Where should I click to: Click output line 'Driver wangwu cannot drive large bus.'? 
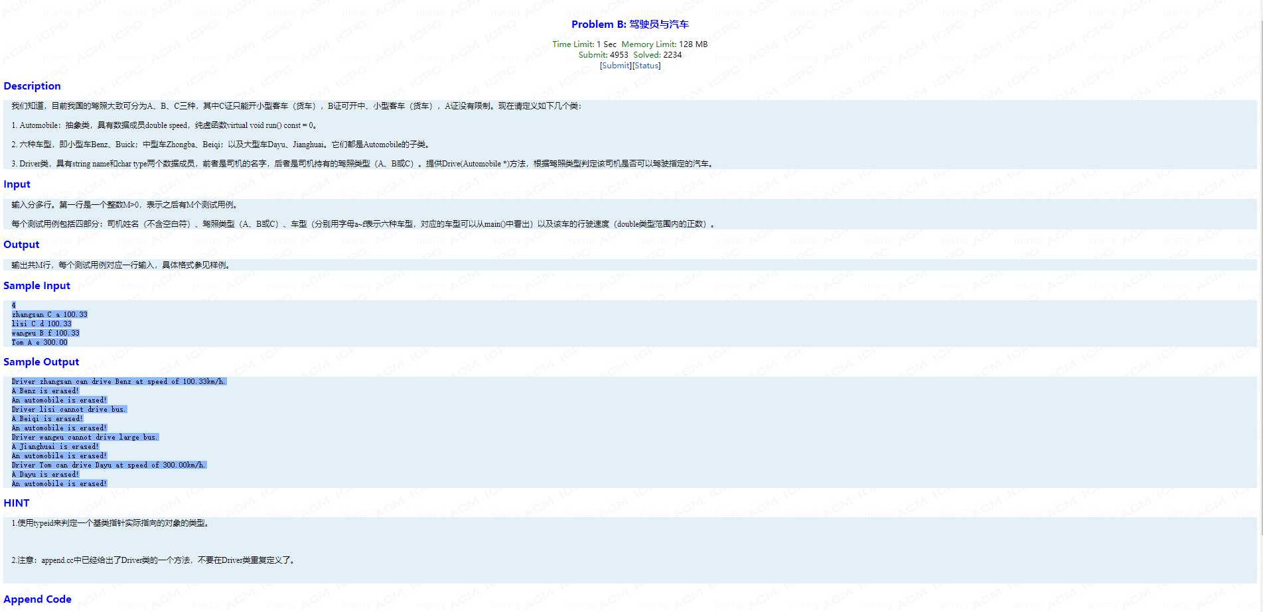(85, 438)
